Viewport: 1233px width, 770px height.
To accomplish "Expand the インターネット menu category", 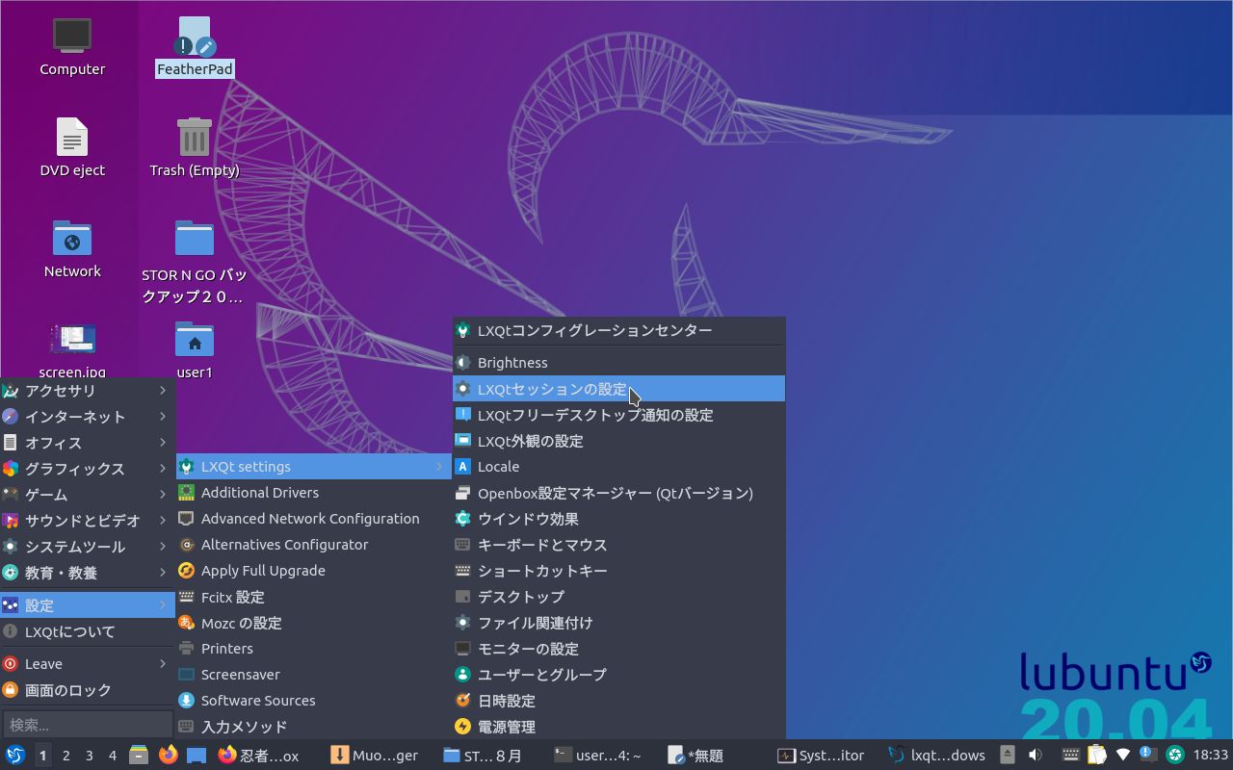I will point(88,416).
